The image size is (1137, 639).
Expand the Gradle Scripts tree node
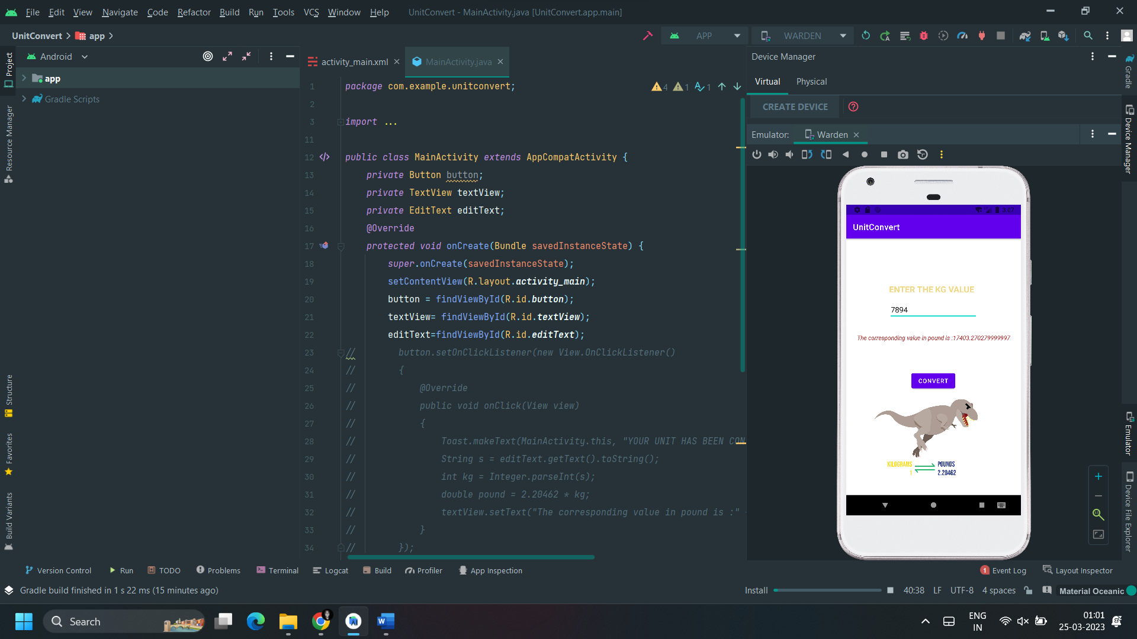click(24, 99)
